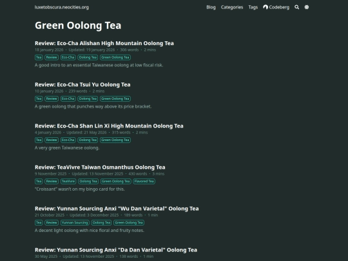The image size is (348, 261).
Task: Open TeaVivre Taiwan Osmanthus Oolong review
Action: point(100,167)
